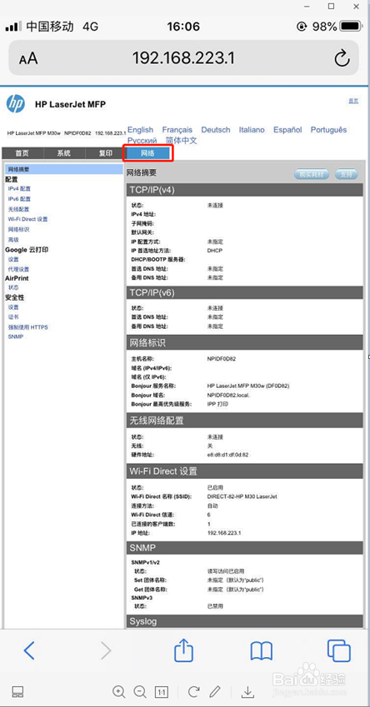Open Wi-Fi Direct 设置 sidebar link
The image size is (370, 707).
[x=28, y=219]
